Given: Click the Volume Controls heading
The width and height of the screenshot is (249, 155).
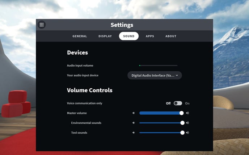Looking at the screenshot, I should 90,90.
